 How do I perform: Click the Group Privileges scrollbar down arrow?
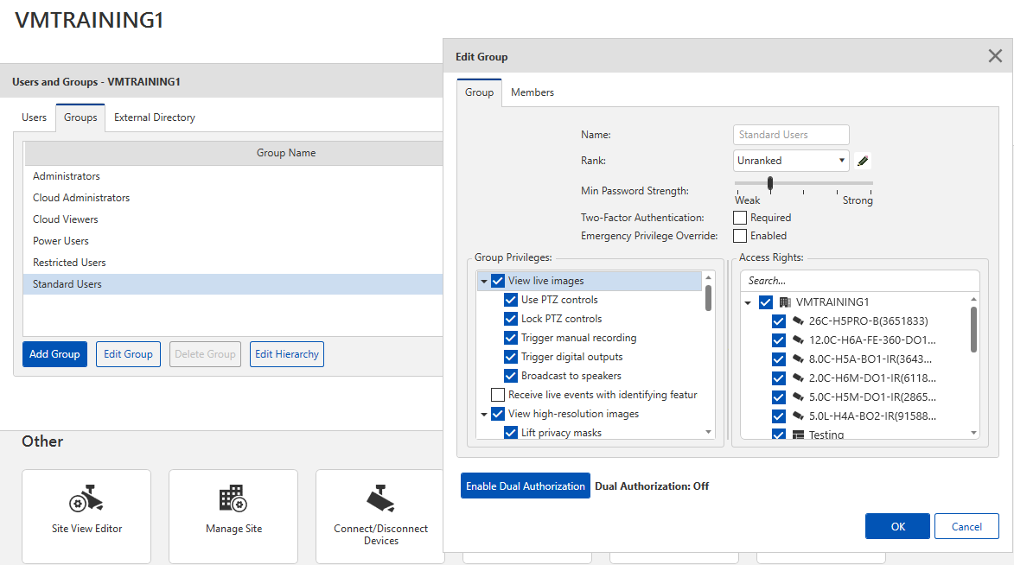pos(709,432)
